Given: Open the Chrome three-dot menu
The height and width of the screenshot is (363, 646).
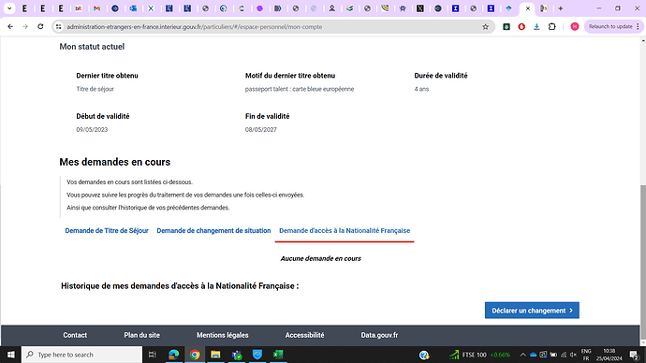Looking at the screenshot, I should pyautogui.click(x=638, y=27).
